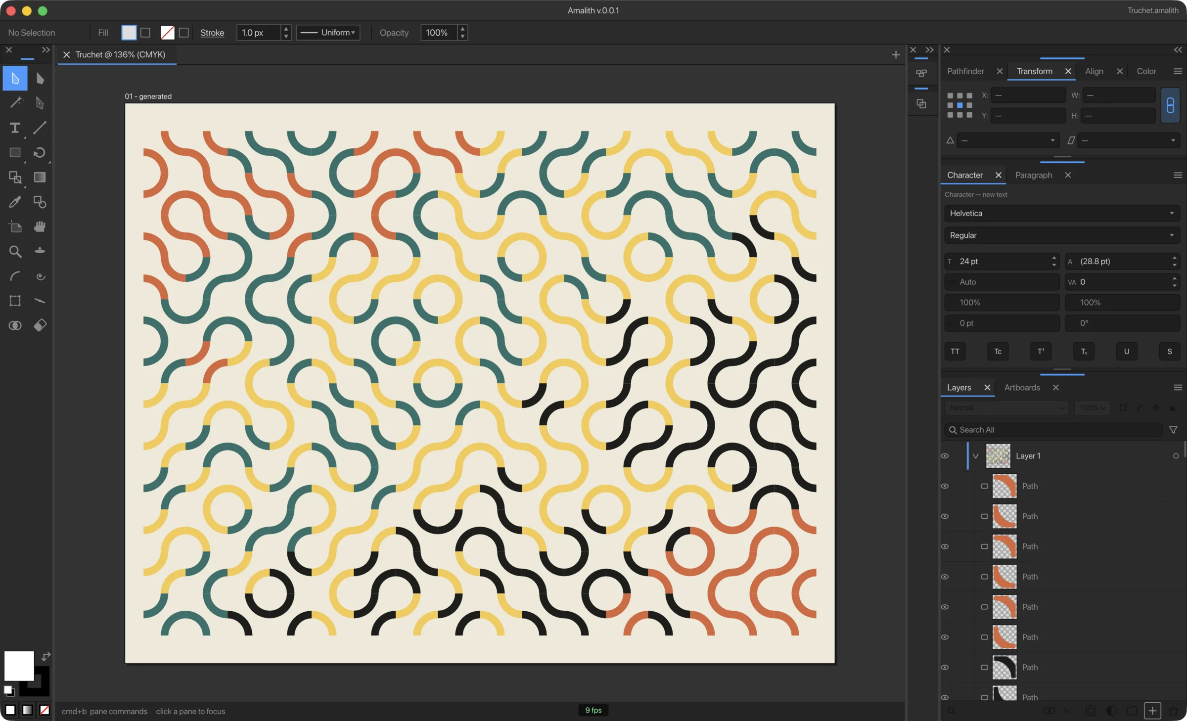
Task: Close the Transform panel tab
Action: (1068, 71)
